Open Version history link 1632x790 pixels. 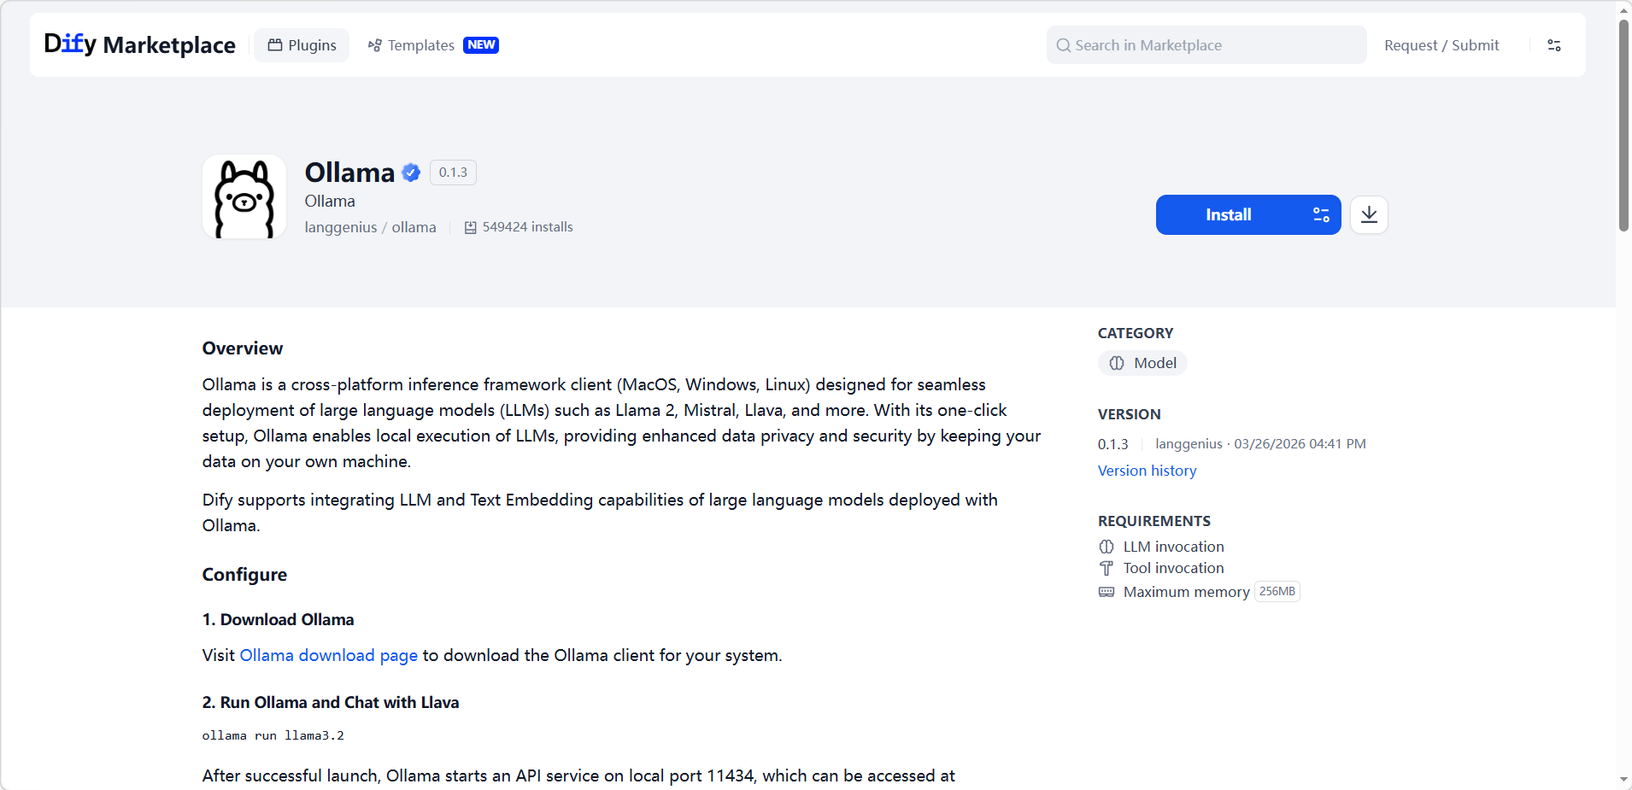click(1147, 471)
